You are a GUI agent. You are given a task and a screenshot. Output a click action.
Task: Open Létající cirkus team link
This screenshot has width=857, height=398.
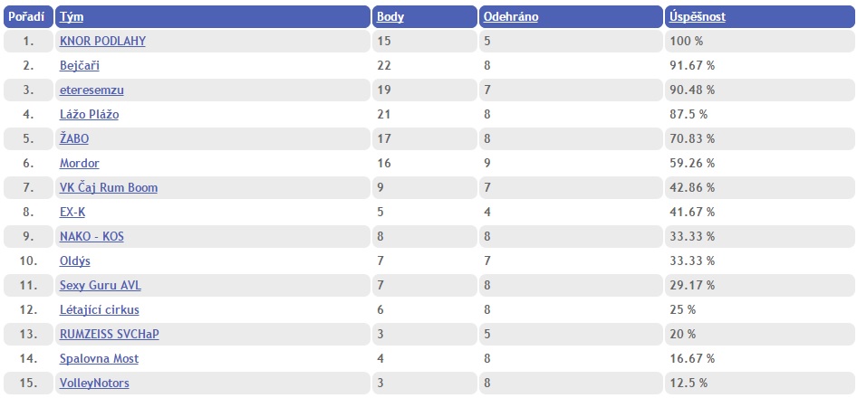100,309
